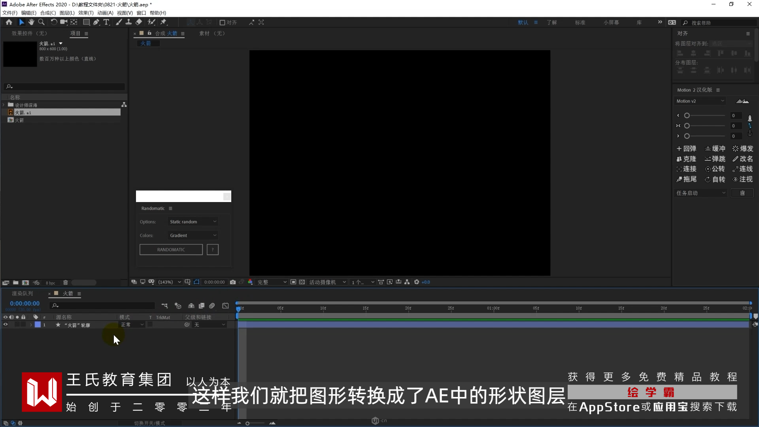Select the Puppet Pin tool
The width and height of the screenshot is (759, 427).
click(163, 23)
